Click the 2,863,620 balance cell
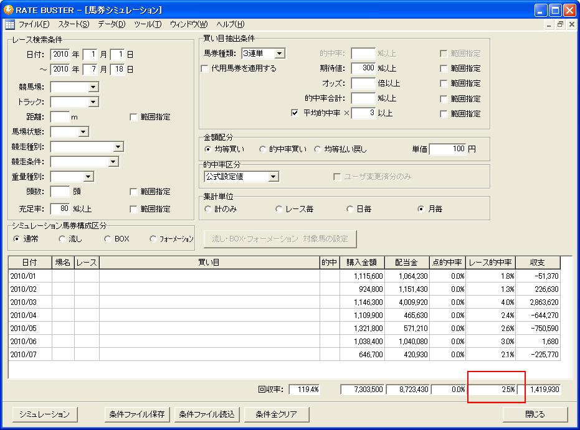Viewport: 580px width, 430px height. (538, 302)
